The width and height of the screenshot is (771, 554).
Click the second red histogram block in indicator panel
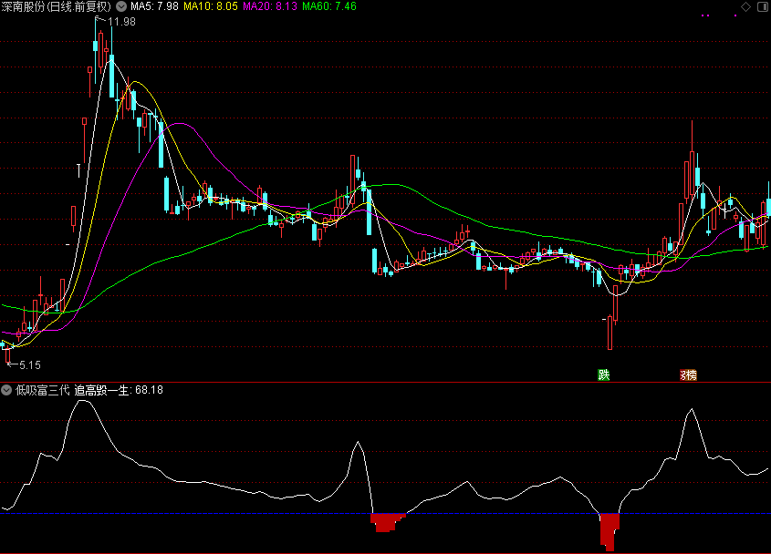click(610, 528)
